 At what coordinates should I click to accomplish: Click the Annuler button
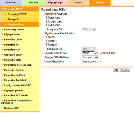(125, 70)
